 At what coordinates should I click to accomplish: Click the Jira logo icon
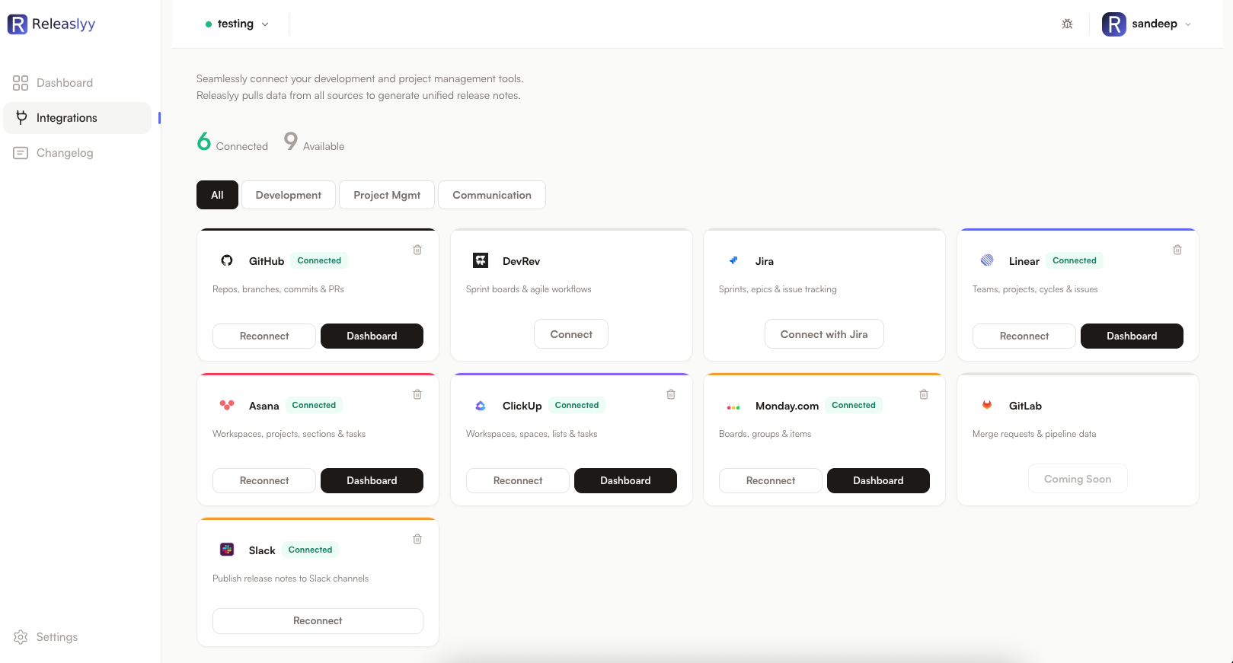click(733, 260)
